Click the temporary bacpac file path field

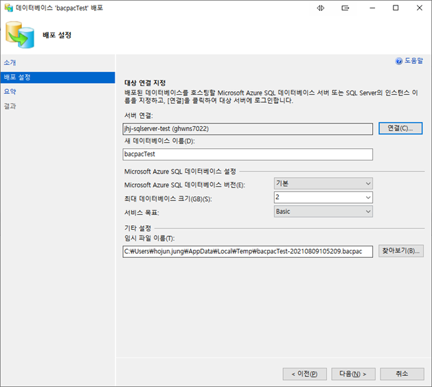coord(248,252)
